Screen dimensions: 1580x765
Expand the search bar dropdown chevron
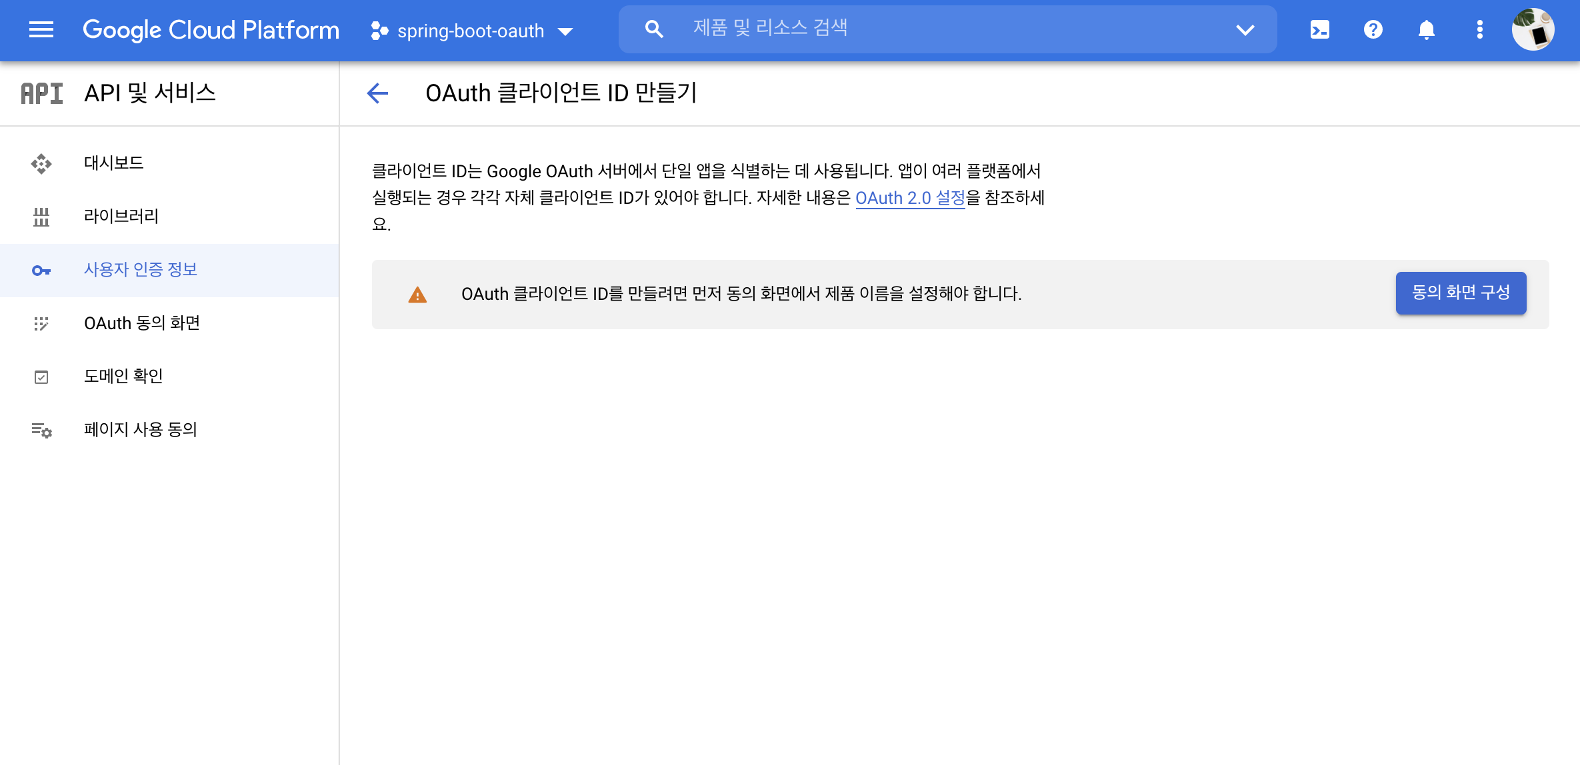click(x=1245, y=29)
